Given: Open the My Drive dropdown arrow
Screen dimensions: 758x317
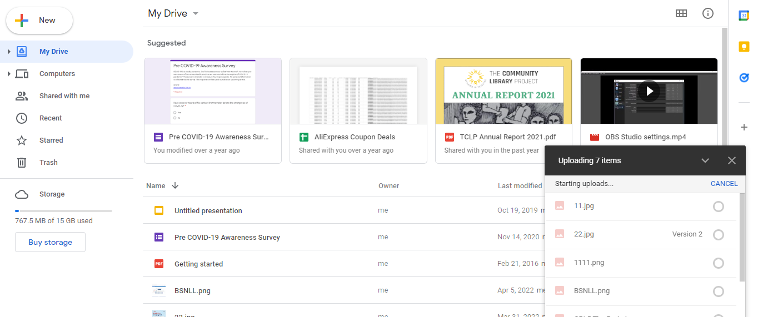Looking at the screenshot, I should click(195, 14).
